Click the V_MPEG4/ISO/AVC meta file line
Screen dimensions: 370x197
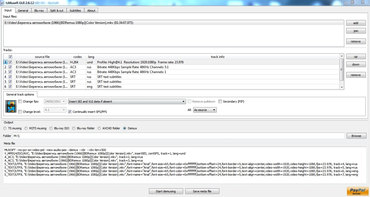(x=95, y=153)
